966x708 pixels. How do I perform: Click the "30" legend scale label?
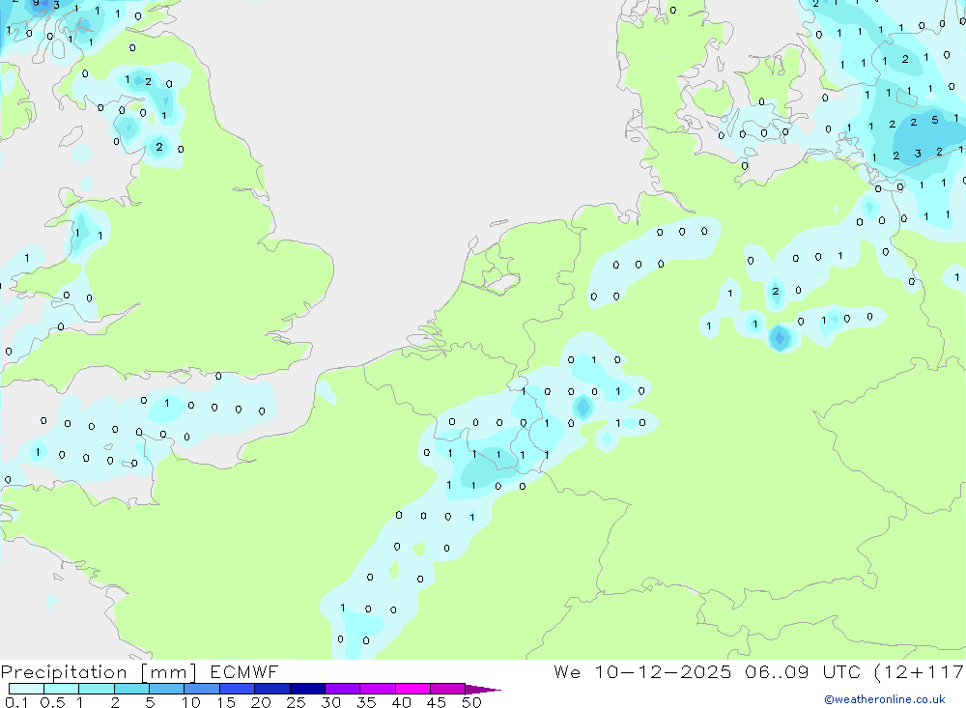click(331, 702)
